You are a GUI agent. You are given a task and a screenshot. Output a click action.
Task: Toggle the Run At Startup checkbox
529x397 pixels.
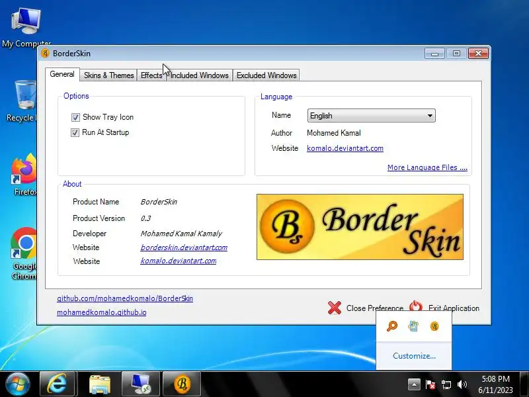point(75,132)
